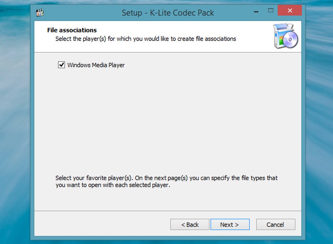333x244 pixels.
Task: Click the "Windows Media Player" label text
Action: [96, 65]
